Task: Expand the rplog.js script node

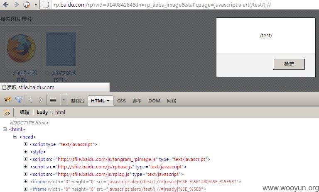Action: pyautogui.click(x=25, y=174)
